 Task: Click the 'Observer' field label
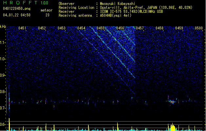point(66,4)
